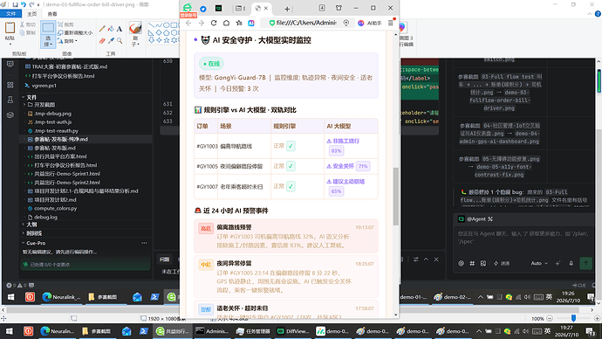602x339 pixels.
Task: Pick the Down arrow shape
Action: click(151, 40)
